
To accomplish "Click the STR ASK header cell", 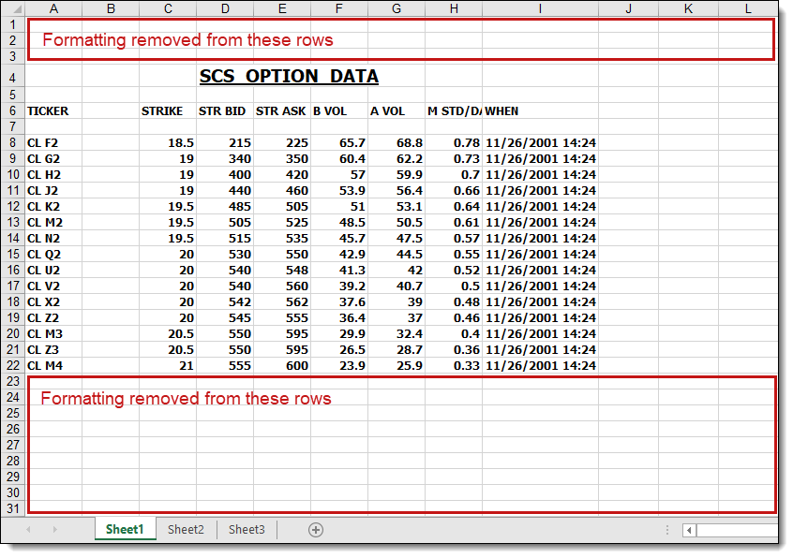I will pyautogui.click(x=282, y=111).
